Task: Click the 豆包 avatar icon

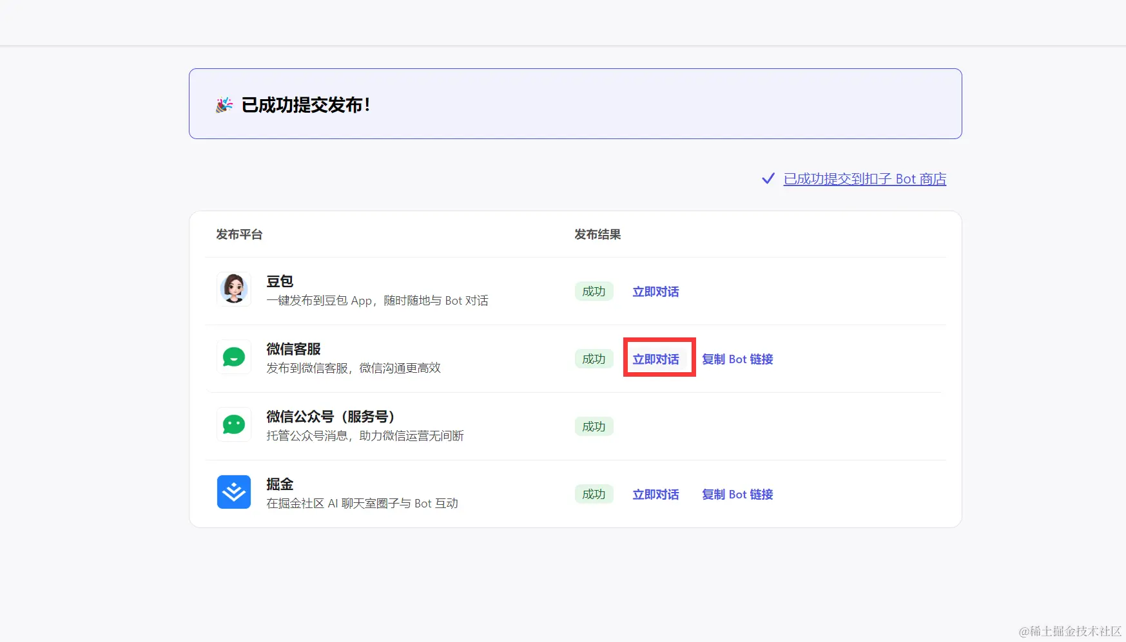Action: pos(234,289)
